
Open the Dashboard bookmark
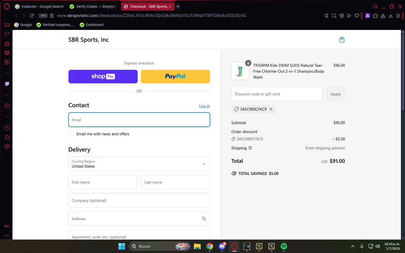(x=92, y=25)
